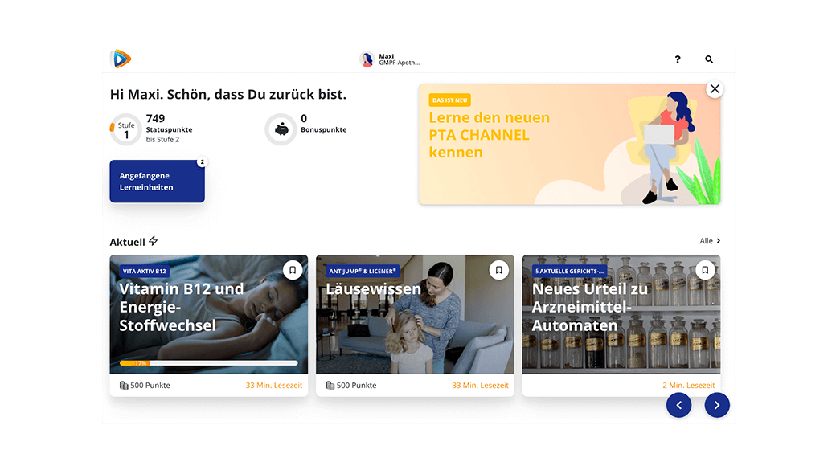Close the PTA Channel banner

[x=715, y=89]
